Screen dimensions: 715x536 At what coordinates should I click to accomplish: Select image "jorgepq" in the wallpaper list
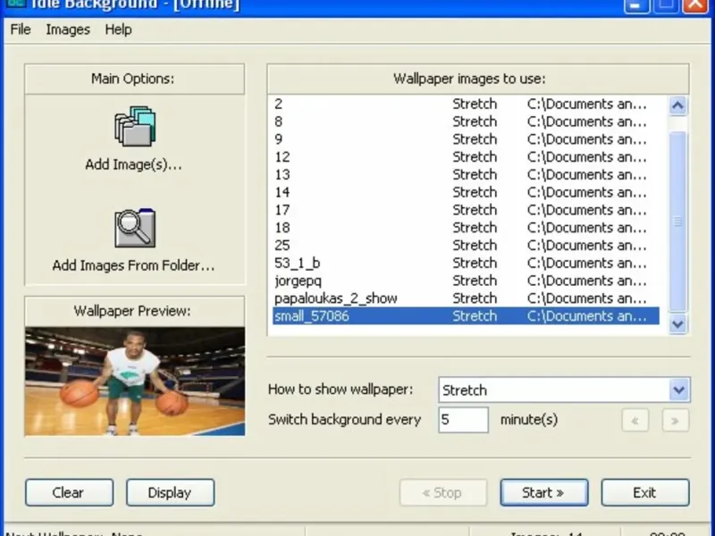tap(466, 281)
